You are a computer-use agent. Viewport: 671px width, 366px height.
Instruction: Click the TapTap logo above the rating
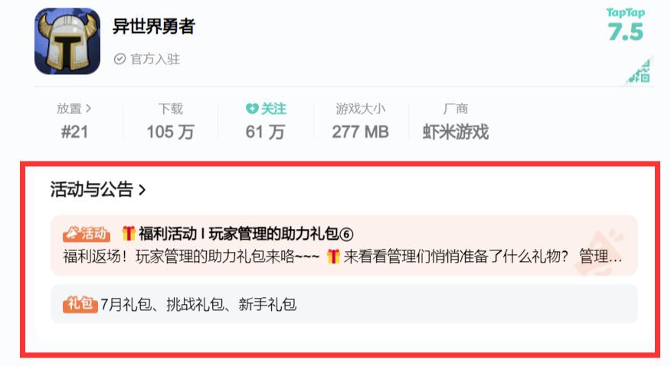pos(625,13)
